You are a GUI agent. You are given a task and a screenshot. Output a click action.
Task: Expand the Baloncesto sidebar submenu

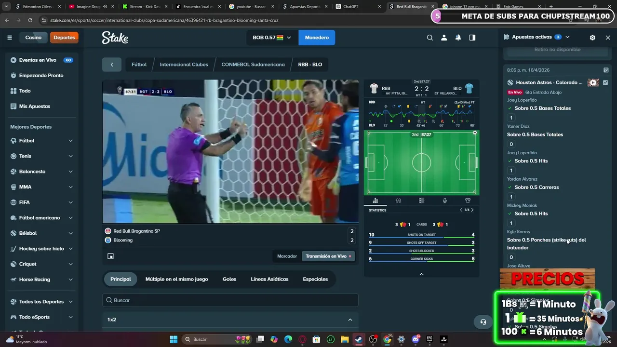(70, 172)
